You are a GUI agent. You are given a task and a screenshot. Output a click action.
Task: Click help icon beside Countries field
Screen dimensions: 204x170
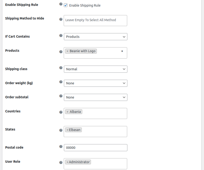61,112
